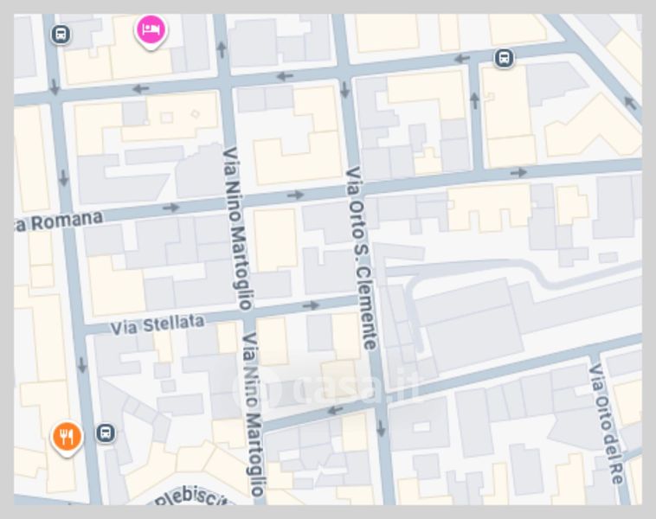Click the pink hotel bed marker
Screen dimensions: 656x519
point(151,31)
